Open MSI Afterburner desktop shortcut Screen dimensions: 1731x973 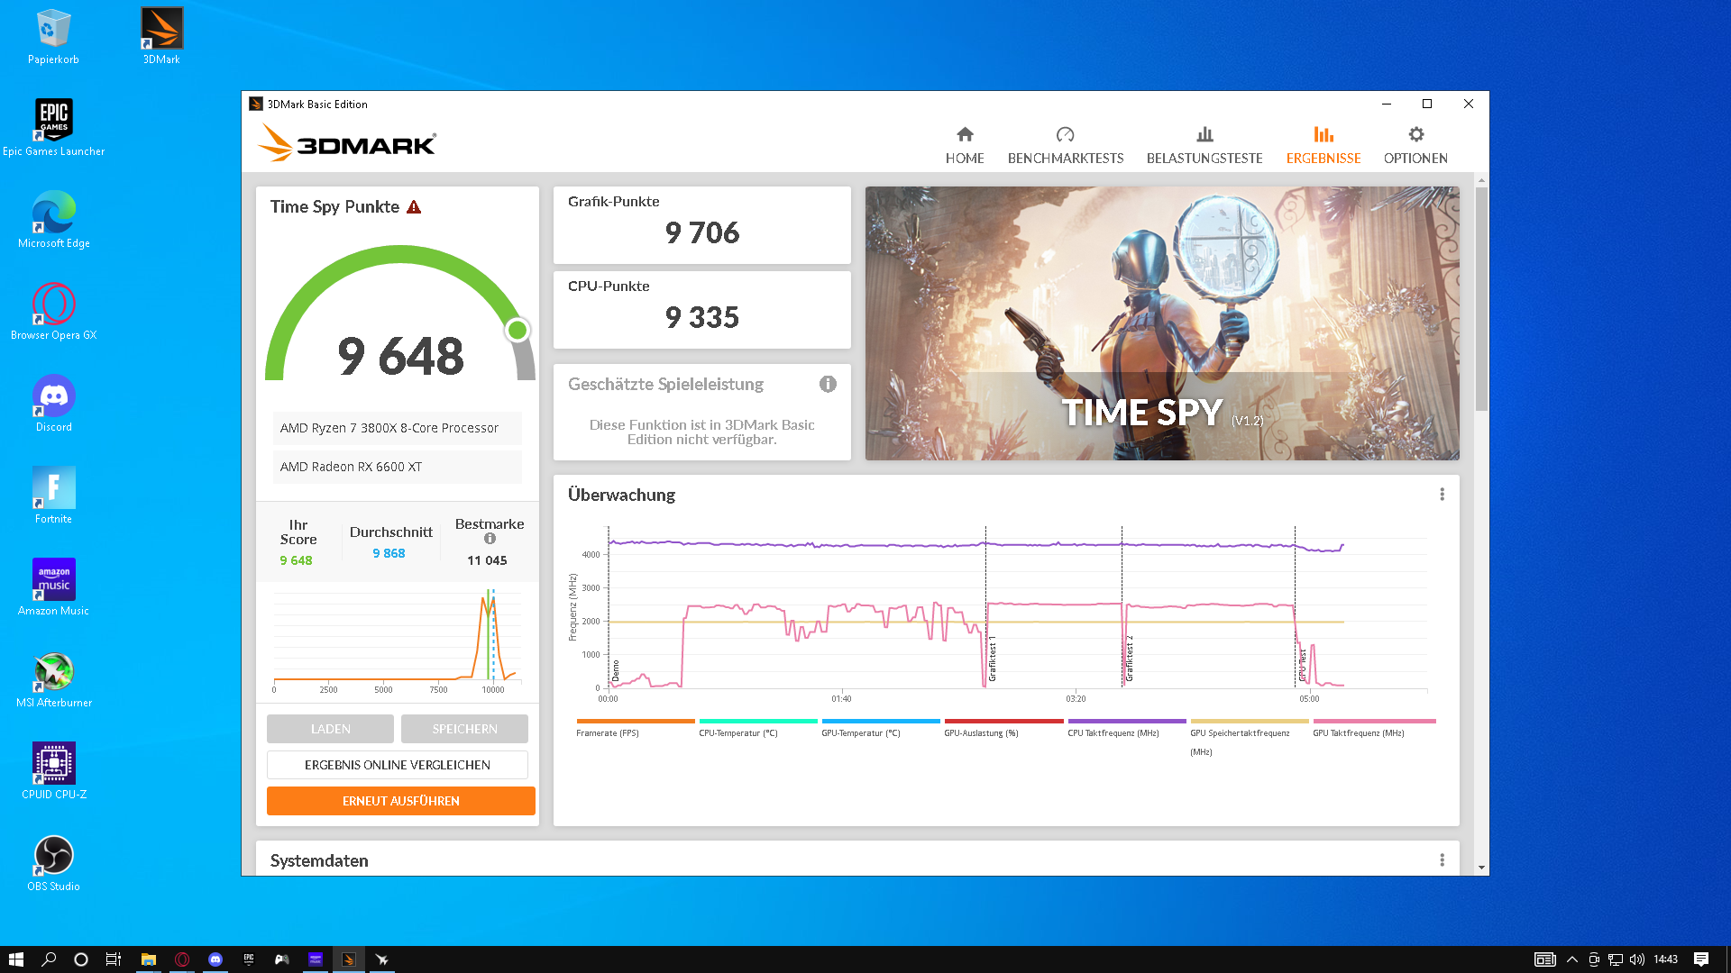(54, 672)
